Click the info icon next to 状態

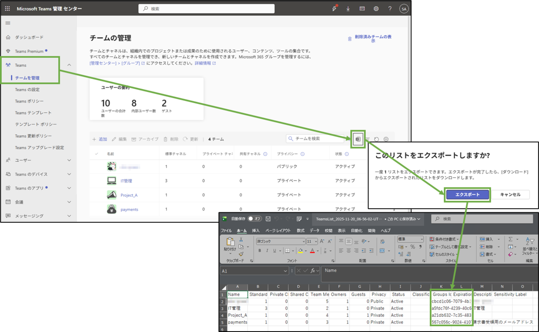pyautogui.click(x=348, y=154)
